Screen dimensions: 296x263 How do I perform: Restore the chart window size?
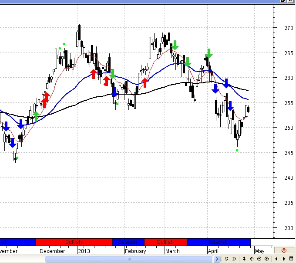click(283, 1)
